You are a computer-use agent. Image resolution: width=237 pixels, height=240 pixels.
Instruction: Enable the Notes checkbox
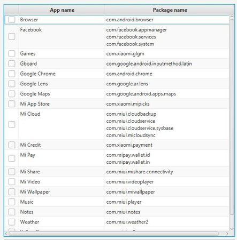point(12,212)
